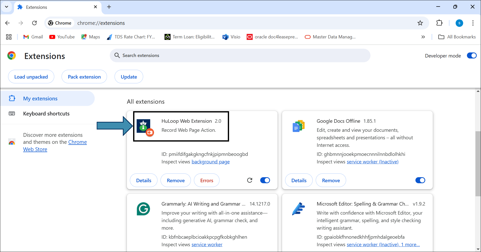481x252 pixels.
Task: Click the profile avatar icon
Action: pos(459,23)
